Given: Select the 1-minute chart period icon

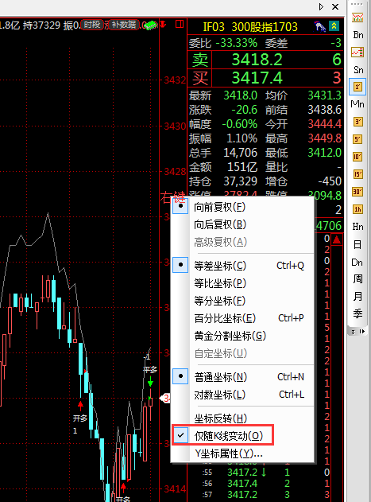Looking at the screenshot, I should [357, 87].
